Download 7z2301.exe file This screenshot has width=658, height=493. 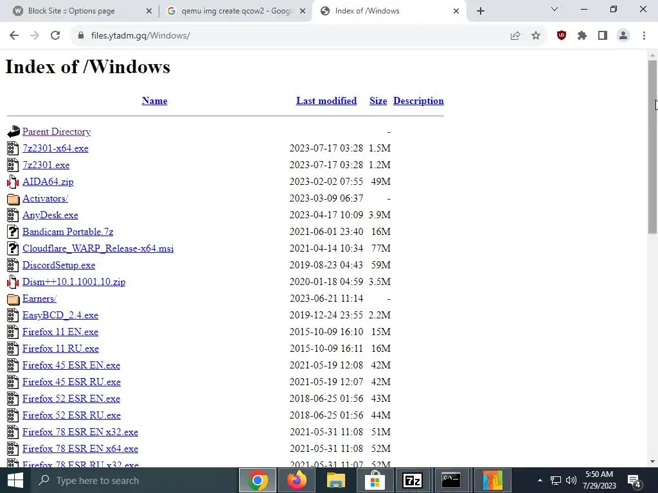(46, 165)
